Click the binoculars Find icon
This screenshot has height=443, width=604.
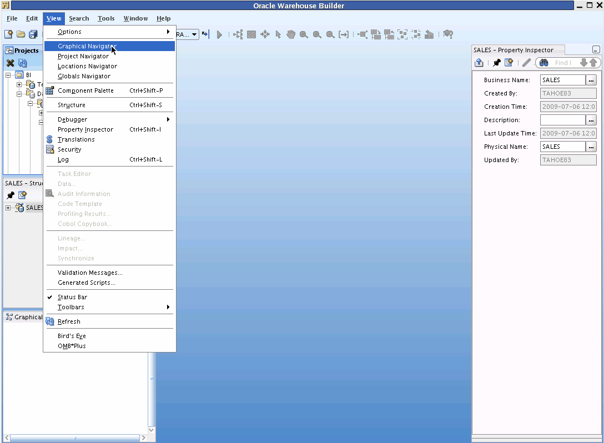544,63
